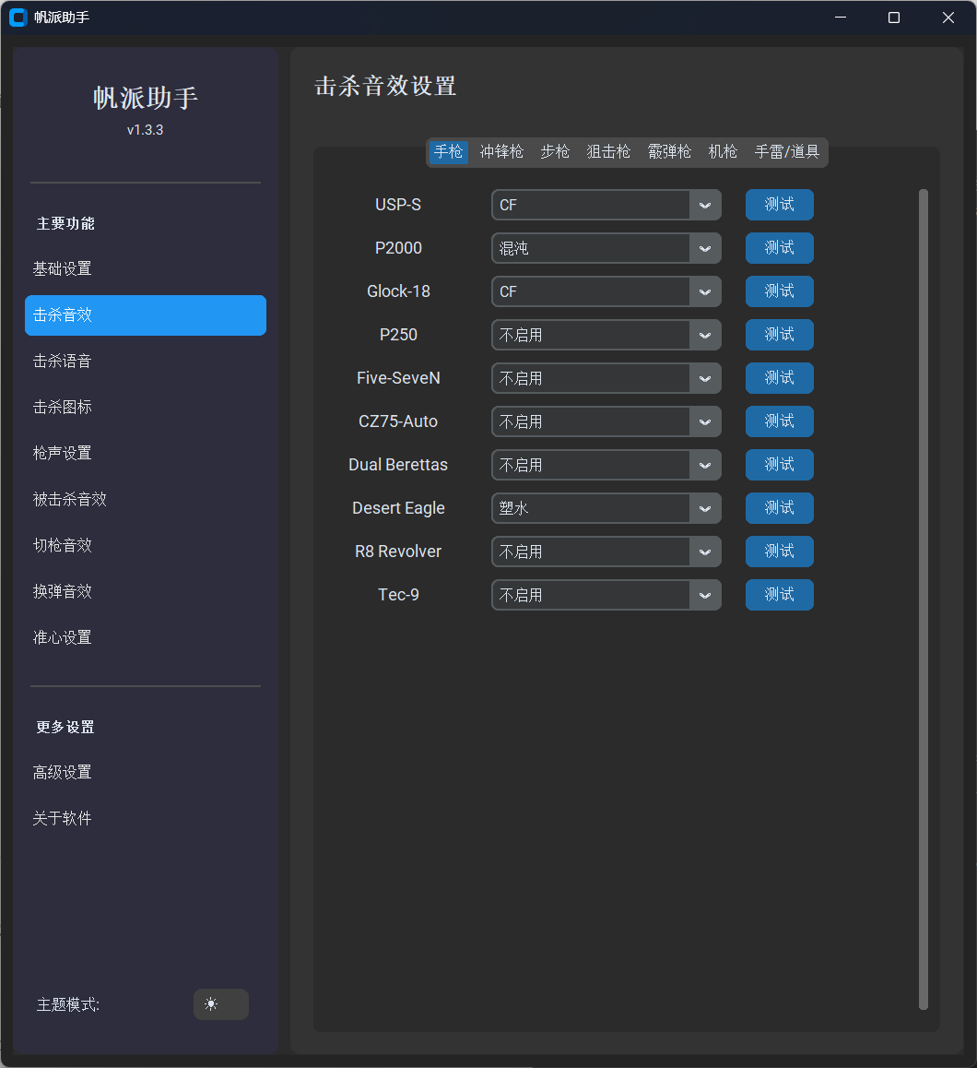This screenshot has width=977, height=1068.
Task: Toggle the theme mode sun icon
Action: (220, 1004)
